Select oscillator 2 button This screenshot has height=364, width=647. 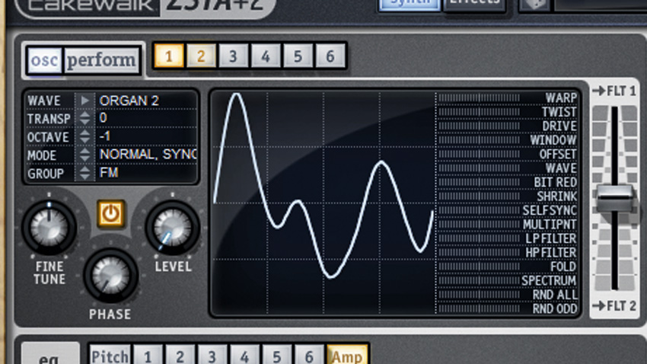(x=201, y=56)
